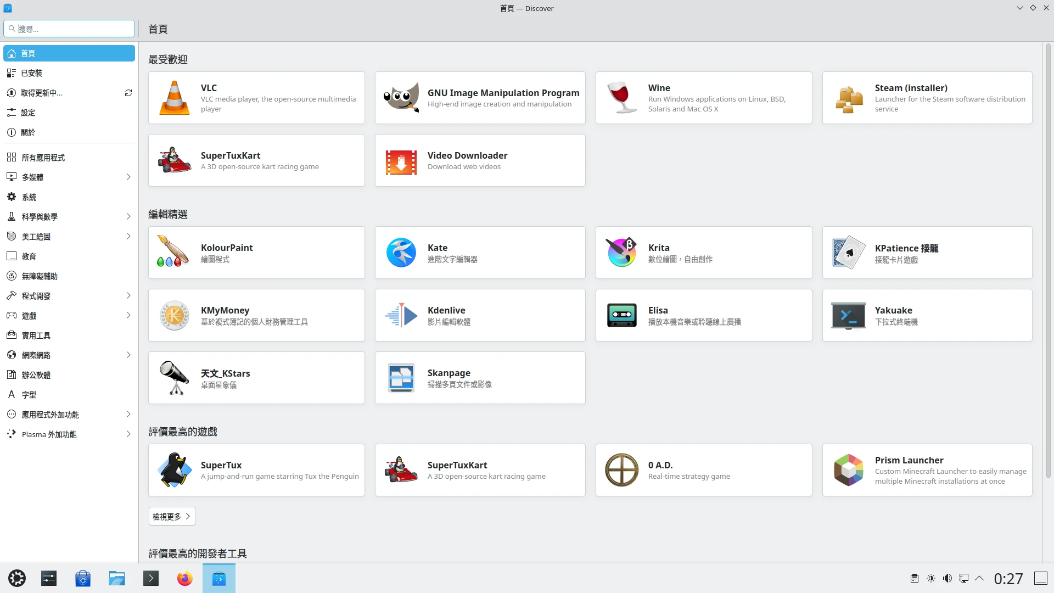Click the 檢視更多 button
The height and width of the screenshot is (593, 1054).
172,516
